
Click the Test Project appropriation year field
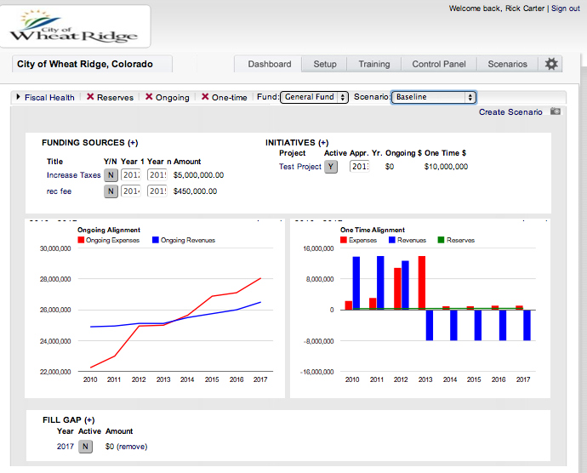(360, 166)
